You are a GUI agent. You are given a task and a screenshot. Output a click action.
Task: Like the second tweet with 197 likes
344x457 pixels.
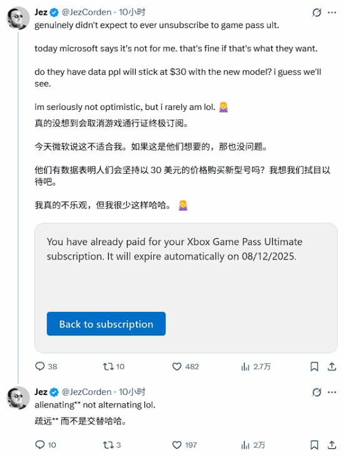tap(185, 444)
